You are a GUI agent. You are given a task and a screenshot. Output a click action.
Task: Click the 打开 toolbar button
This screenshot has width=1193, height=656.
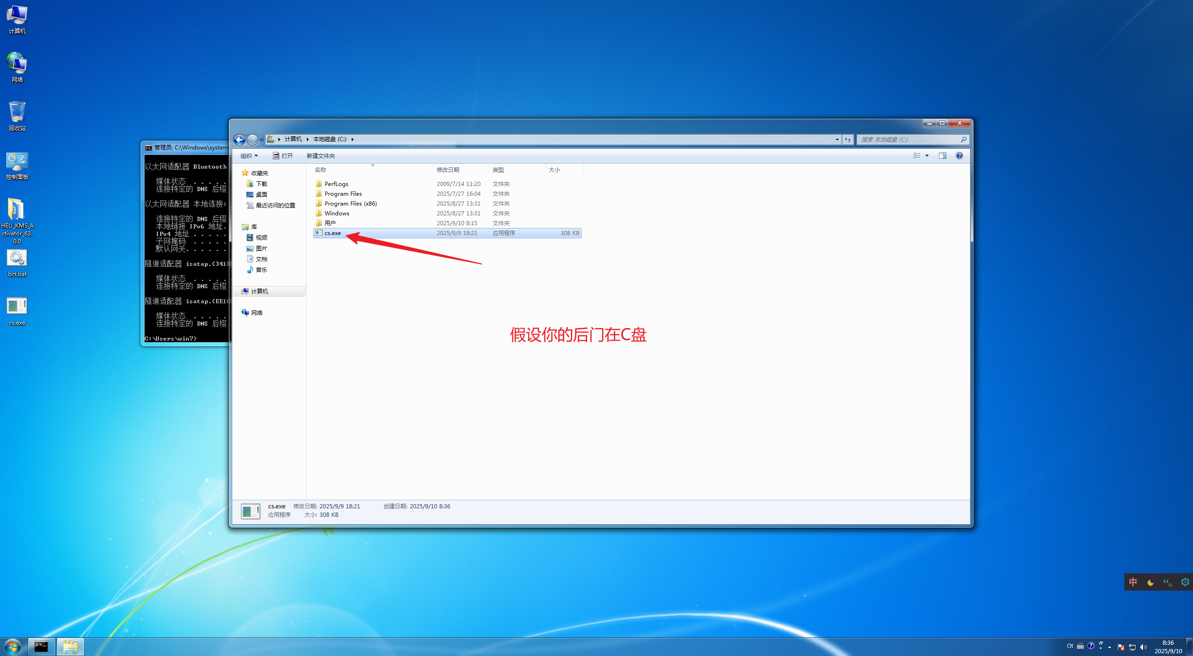pyautogui.click(x=283, y=156)
